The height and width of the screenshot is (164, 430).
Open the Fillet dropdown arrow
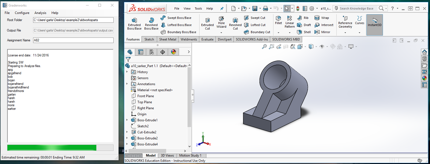coord(278,33)
